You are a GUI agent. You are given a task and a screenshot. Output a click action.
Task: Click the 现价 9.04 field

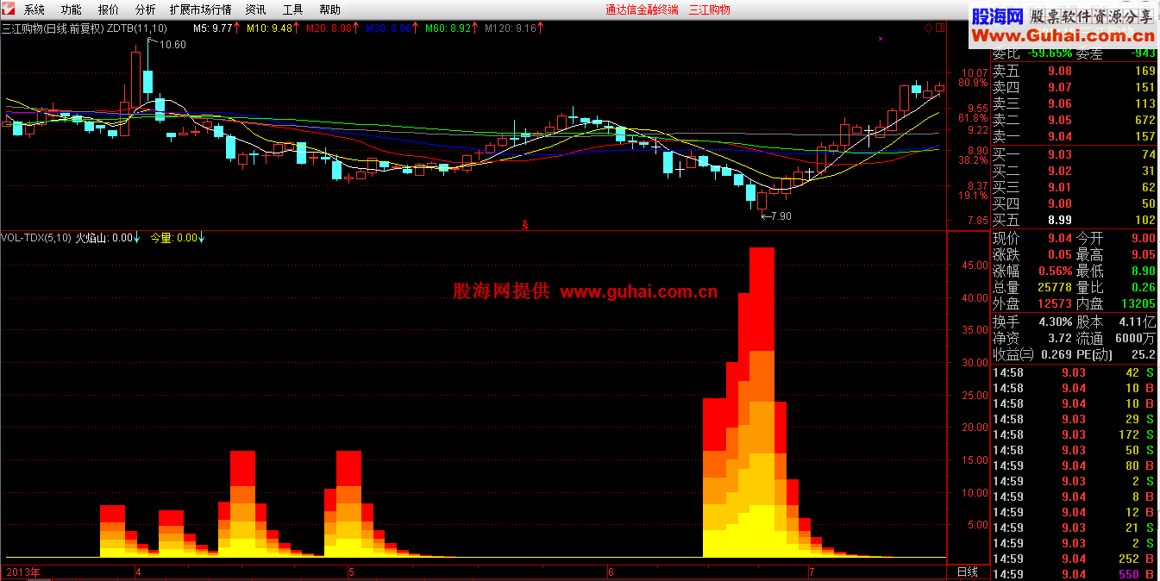pyautogui.click(x=1032, y=239)
